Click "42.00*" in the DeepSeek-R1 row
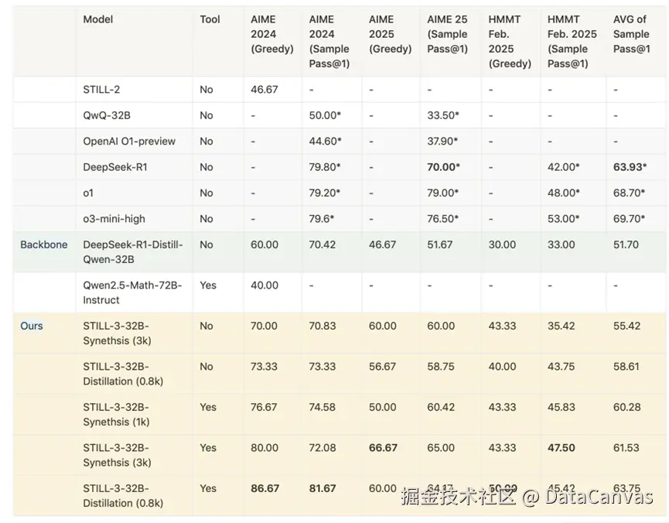The width and height of the screenshot is (669, 523). [x=564, y=167]
